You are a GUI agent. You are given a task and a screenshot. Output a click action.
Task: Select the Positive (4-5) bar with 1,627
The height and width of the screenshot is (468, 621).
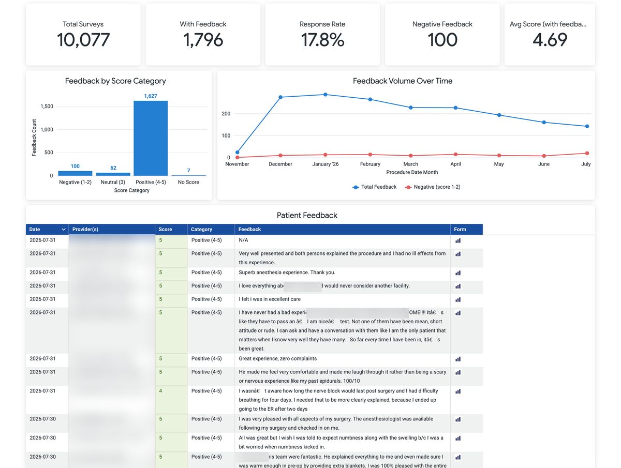151,138
